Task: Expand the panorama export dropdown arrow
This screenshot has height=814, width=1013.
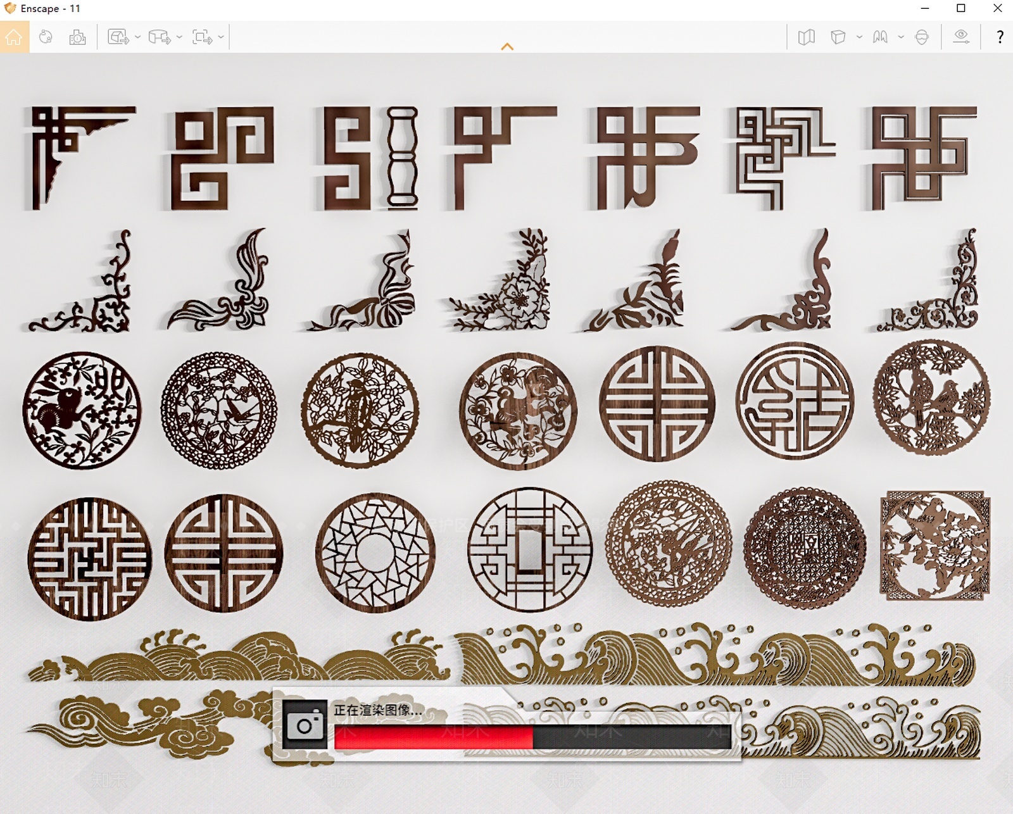Action: (x=179, y=37)
